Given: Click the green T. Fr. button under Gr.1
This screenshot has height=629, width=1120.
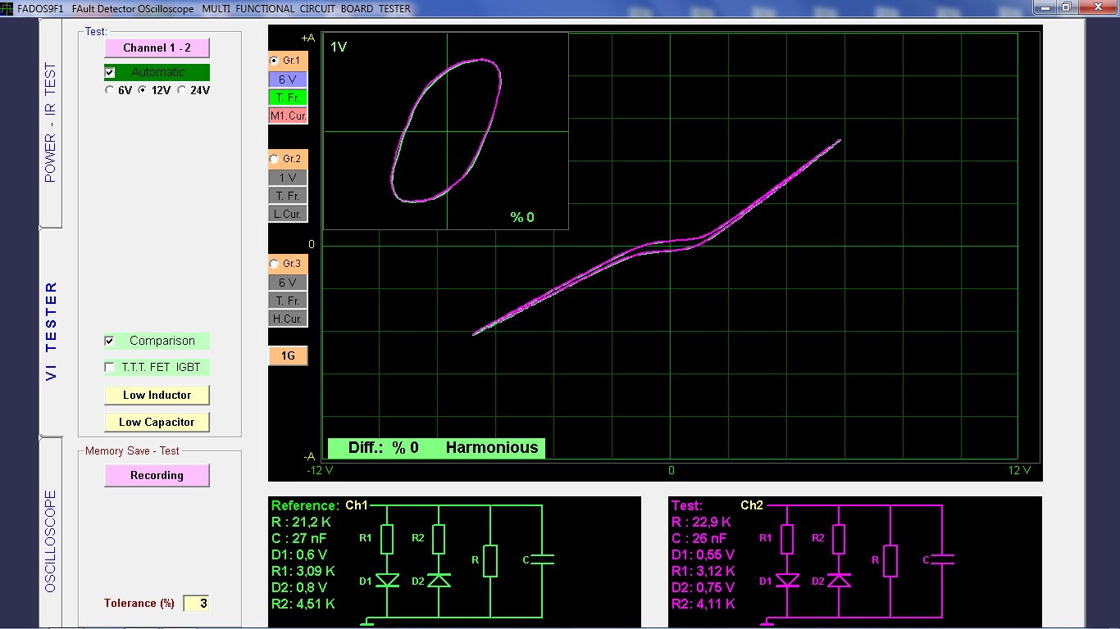Looking at the screenshot, I should click(288, 97).
